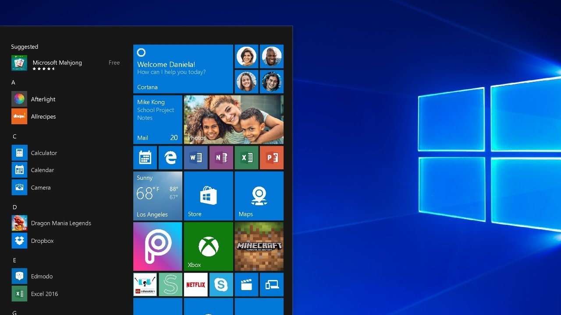Jump using the letter D header

(14, 207)
